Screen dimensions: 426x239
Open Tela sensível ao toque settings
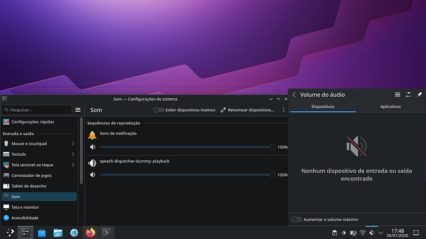tap(39, 165)
